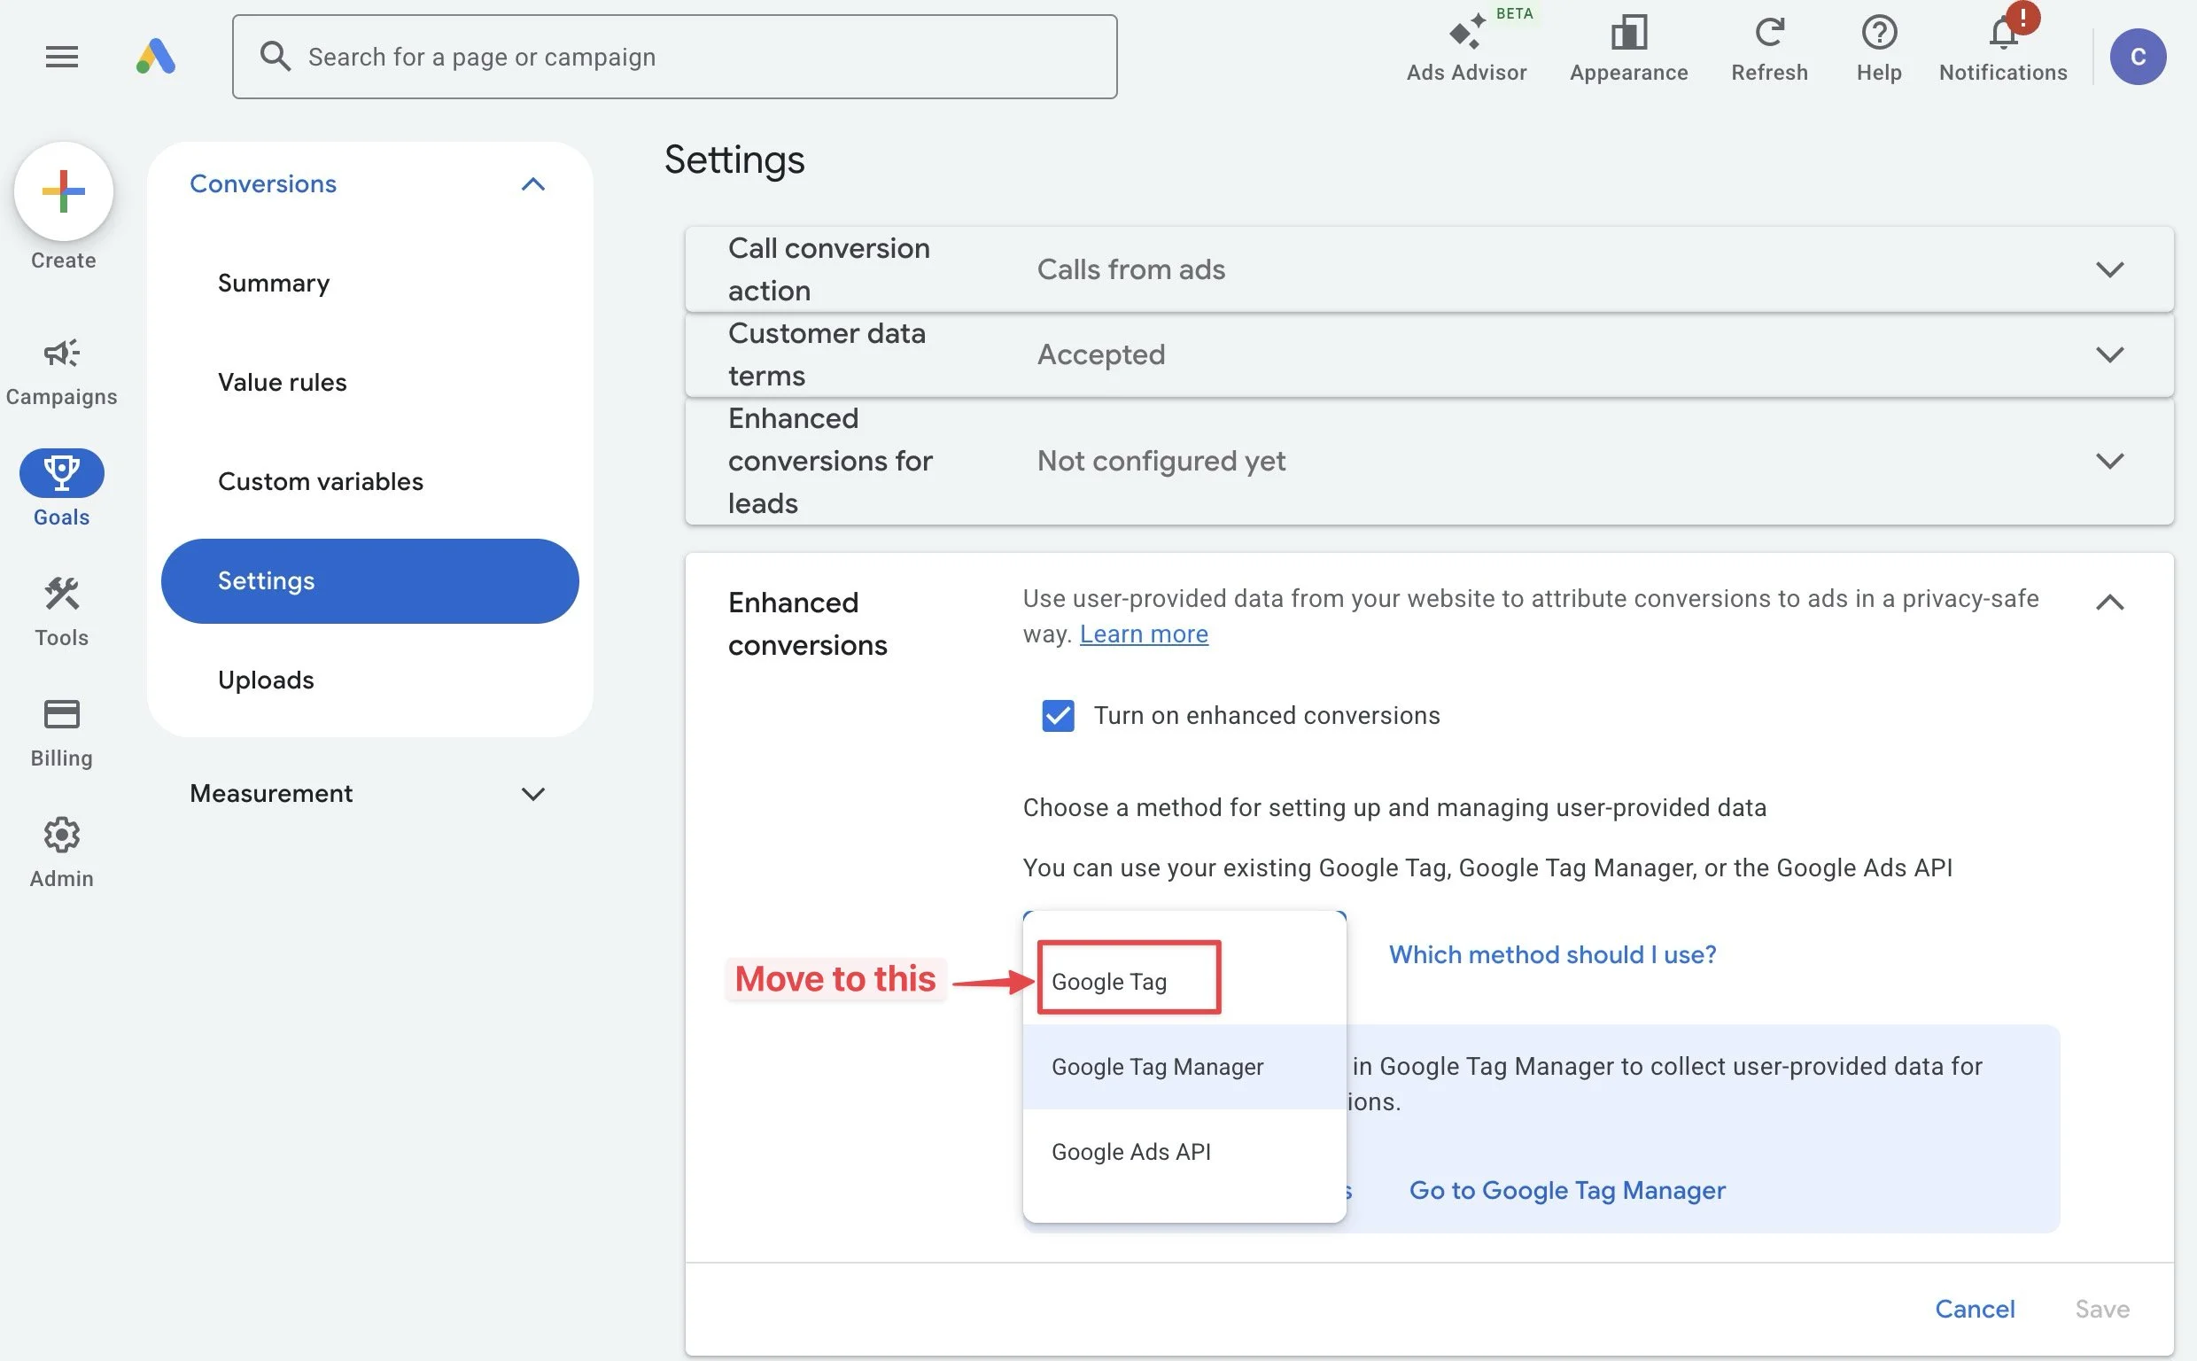The height and width of the screenshot is (1361, 2197).
Task: Open the Value rules page
Action: (282, 382)
